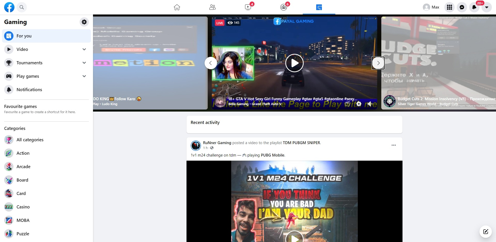Select the Board category
The width and height of the screenshot is (496, 242).
tap(47, 180)
